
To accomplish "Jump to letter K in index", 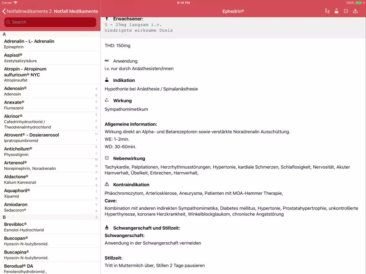I will (96, 147).
